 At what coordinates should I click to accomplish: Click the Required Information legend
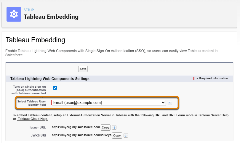click(x=210, y=78)
